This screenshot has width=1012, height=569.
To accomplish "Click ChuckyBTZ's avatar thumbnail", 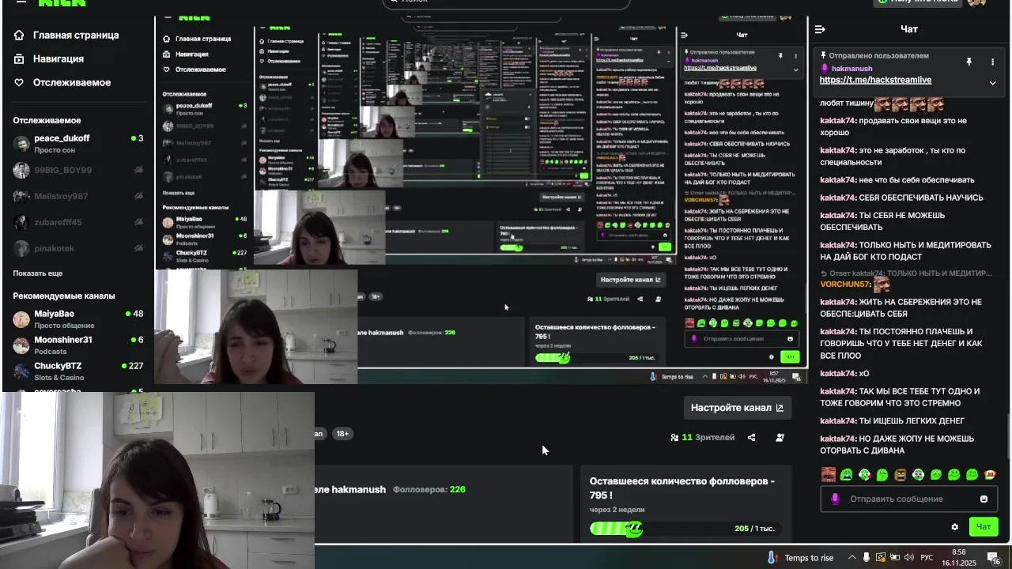I will click(21, 371).
